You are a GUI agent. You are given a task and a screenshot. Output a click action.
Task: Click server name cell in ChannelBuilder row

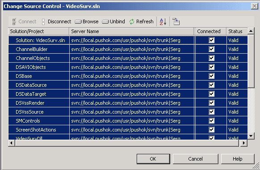132,49
